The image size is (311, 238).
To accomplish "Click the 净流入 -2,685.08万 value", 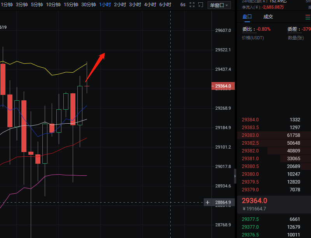I will pos(273,7).
